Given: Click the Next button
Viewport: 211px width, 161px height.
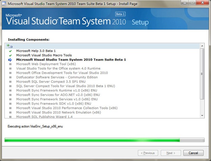Looking at the screenshot, I should tap(171, 153).
